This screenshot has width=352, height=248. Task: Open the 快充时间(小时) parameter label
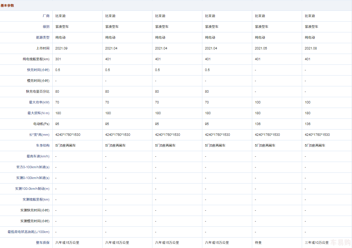pos(38,70)
